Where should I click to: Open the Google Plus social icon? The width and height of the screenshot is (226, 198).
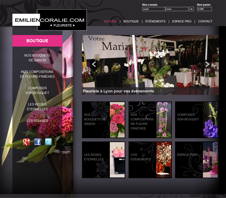(x=26, y=142)
